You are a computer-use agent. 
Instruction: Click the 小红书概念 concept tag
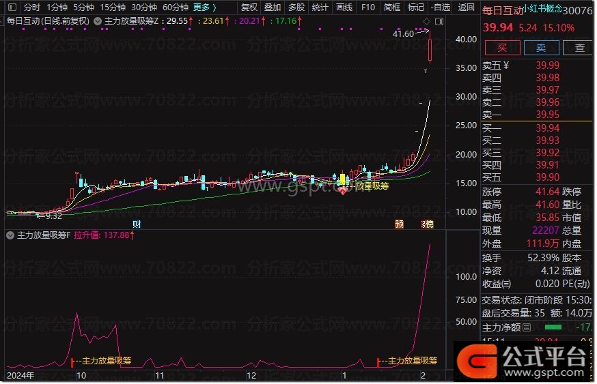point(542,8)
